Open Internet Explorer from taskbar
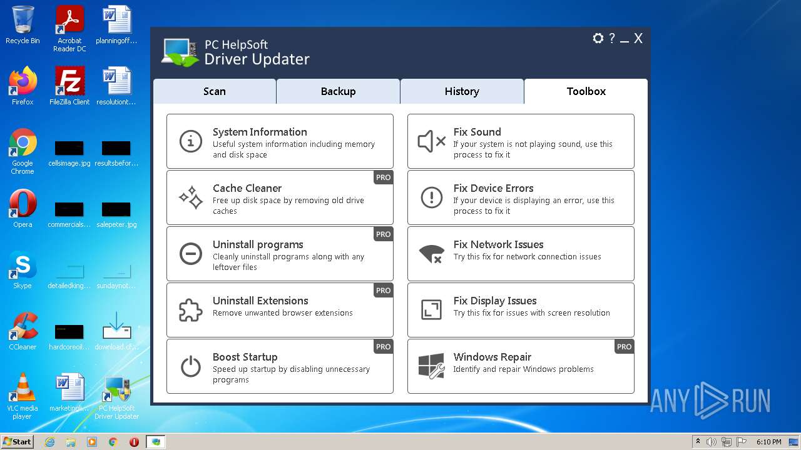Image resolution: width=801 pixels, height=450 pixels. click(x=50, y=442)
